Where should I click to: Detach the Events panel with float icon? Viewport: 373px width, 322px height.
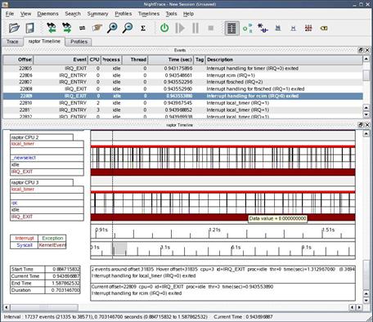pyautogui.click(x=361, y=50)
